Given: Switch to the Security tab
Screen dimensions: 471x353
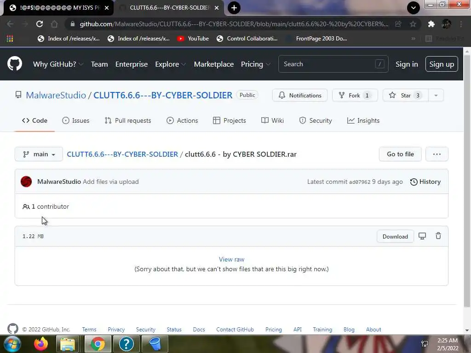Looking at the screenshot, I should coord(316,120).
